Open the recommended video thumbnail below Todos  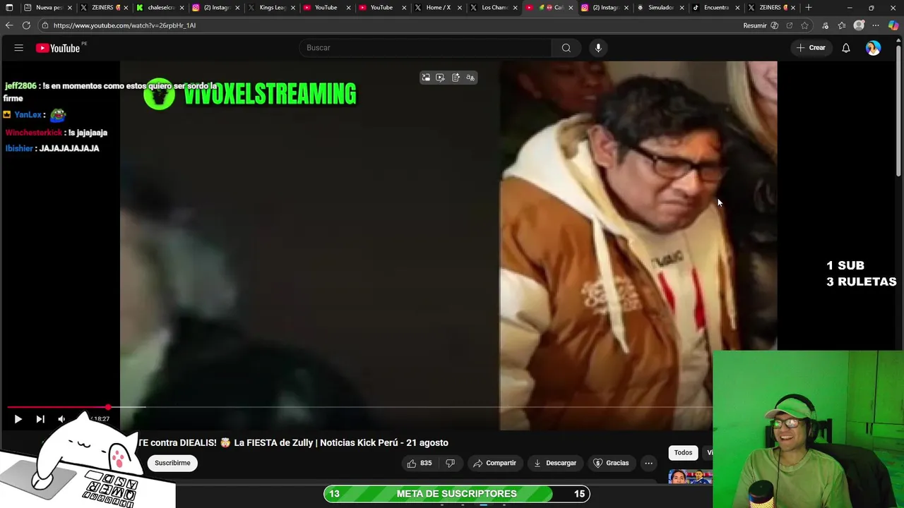(x=690, y=477)
